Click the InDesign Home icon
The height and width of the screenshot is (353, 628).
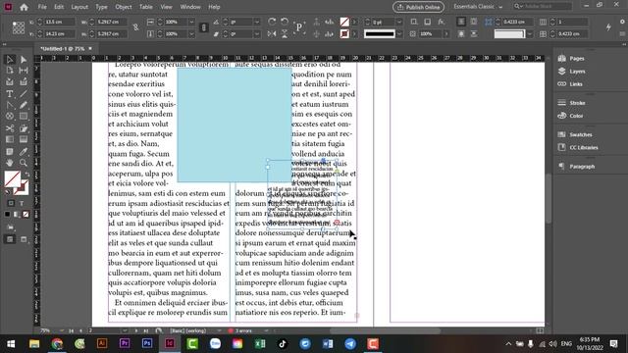coord(24,7)
